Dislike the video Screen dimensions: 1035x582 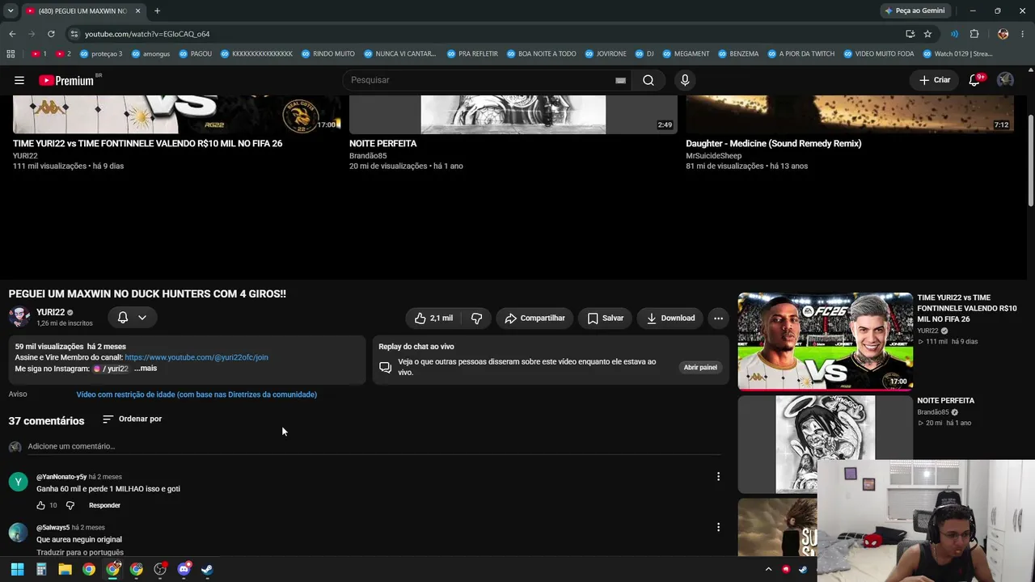[476, 318]
